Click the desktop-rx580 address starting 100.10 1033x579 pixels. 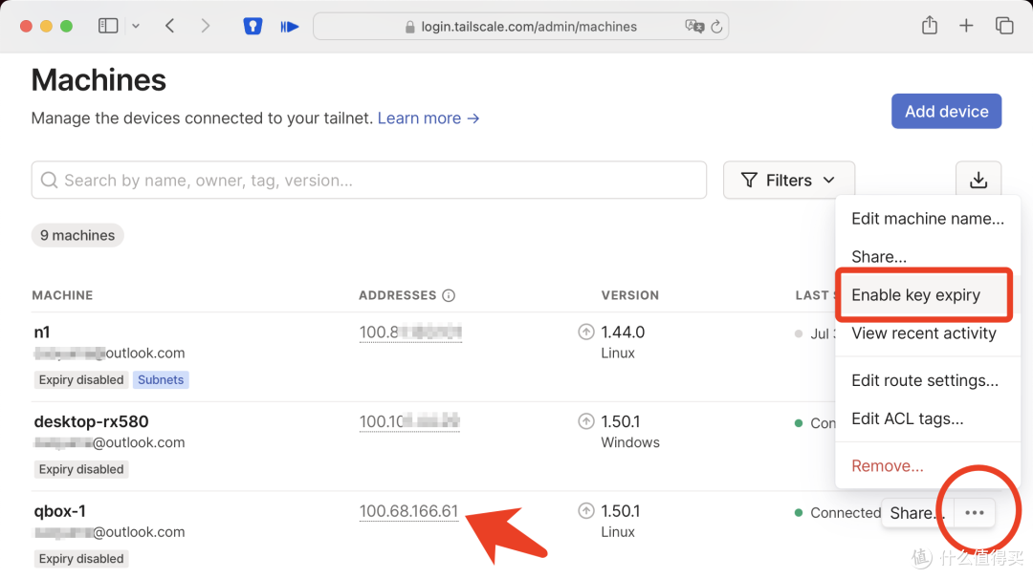(409, 421)
